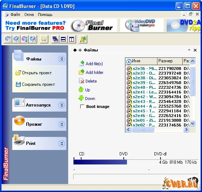Tile windows horizontally
Screen dimensions: 202x192
point(63,39)
